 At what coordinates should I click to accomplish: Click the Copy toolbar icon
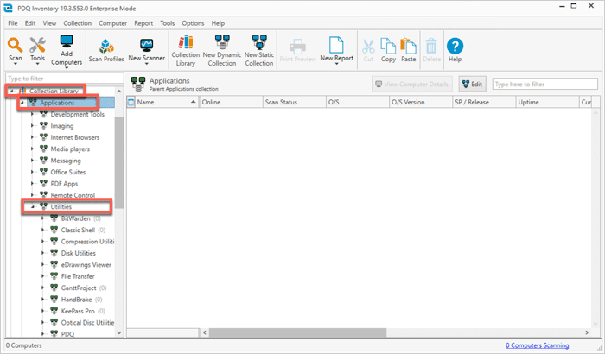388,46
